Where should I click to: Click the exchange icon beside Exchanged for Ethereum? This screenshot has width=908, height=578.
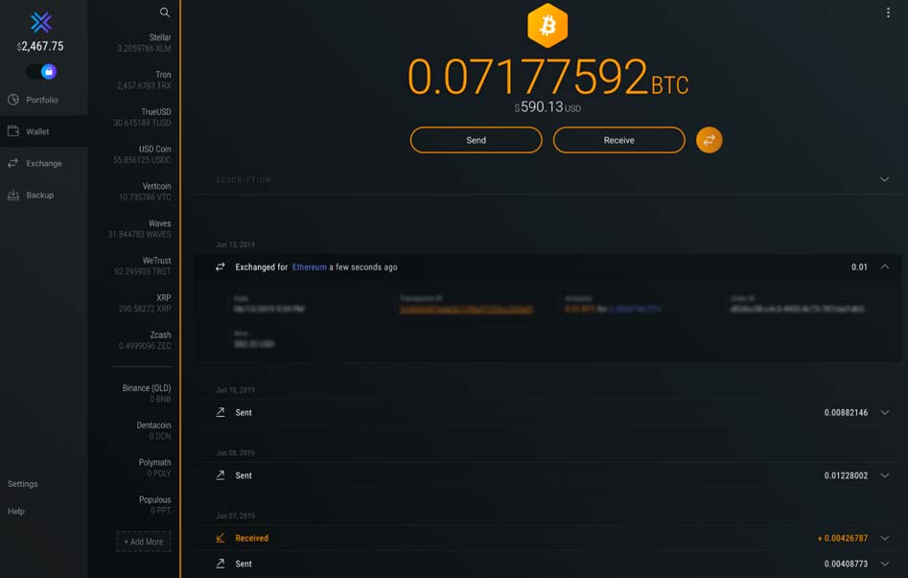click(x=221, y=267)
